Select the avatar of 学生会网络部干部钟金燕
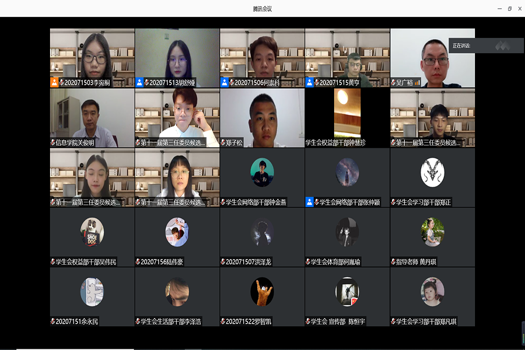The width and height of the screenshot is (525, 350). pos(262,172)
